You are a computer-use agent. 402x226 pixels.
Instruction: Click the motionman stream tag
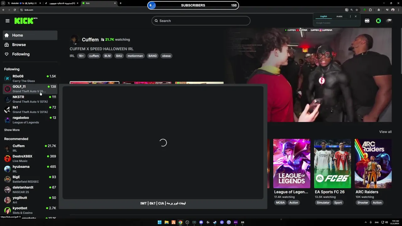(x=135, y=56)
